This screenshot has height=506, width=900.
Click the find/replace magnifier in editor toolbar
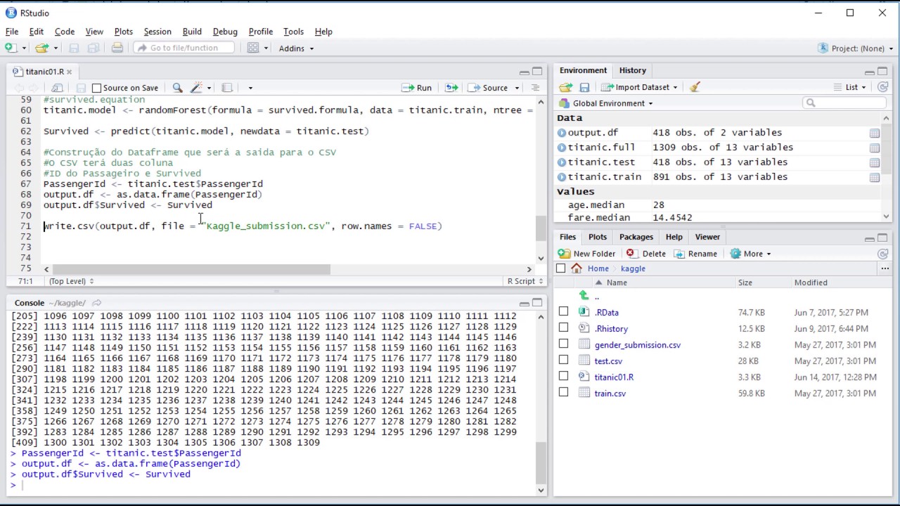[x=178, y=88]
